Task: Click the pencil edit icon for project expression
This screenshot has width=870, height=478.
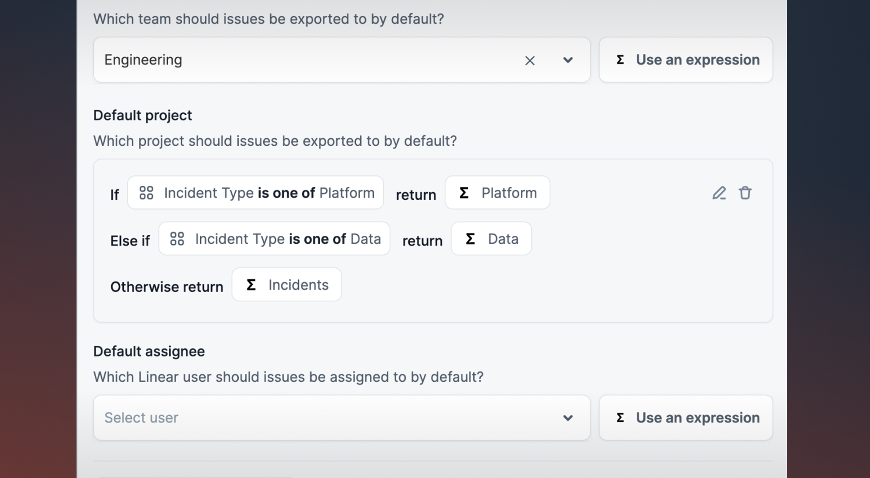Action: 719,193
